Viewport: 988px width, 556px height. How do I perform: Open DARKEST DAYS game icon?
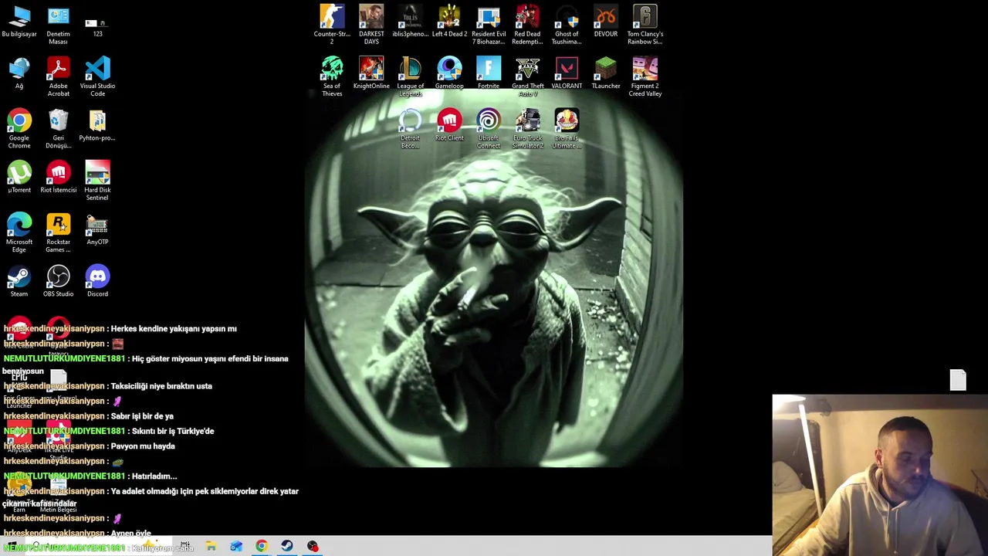(x=371, y=25)
